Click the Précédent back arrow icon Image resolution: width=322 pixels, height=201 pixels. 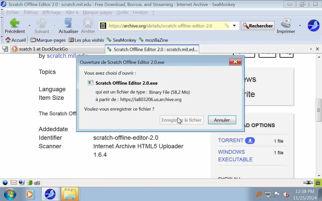(14, 23)
